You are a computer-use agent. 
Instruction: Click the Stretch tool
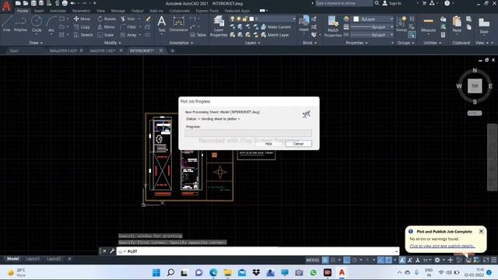tap(83, 35)
